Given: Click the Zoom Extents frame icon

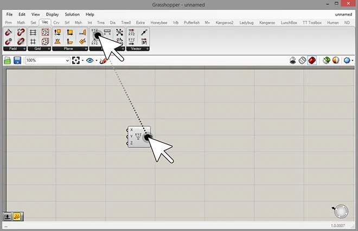Looking at the screenshot, I should point(76,61).
